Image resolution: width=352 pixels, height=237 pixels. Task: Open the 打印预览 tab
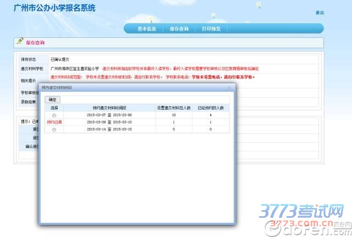(211, 29)
